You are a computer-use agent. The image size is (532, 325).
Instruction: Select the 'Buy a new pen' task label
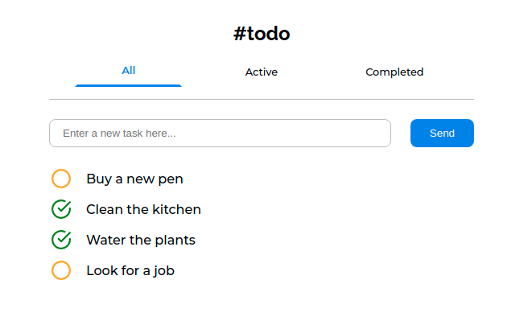click(x=134, y=179)
